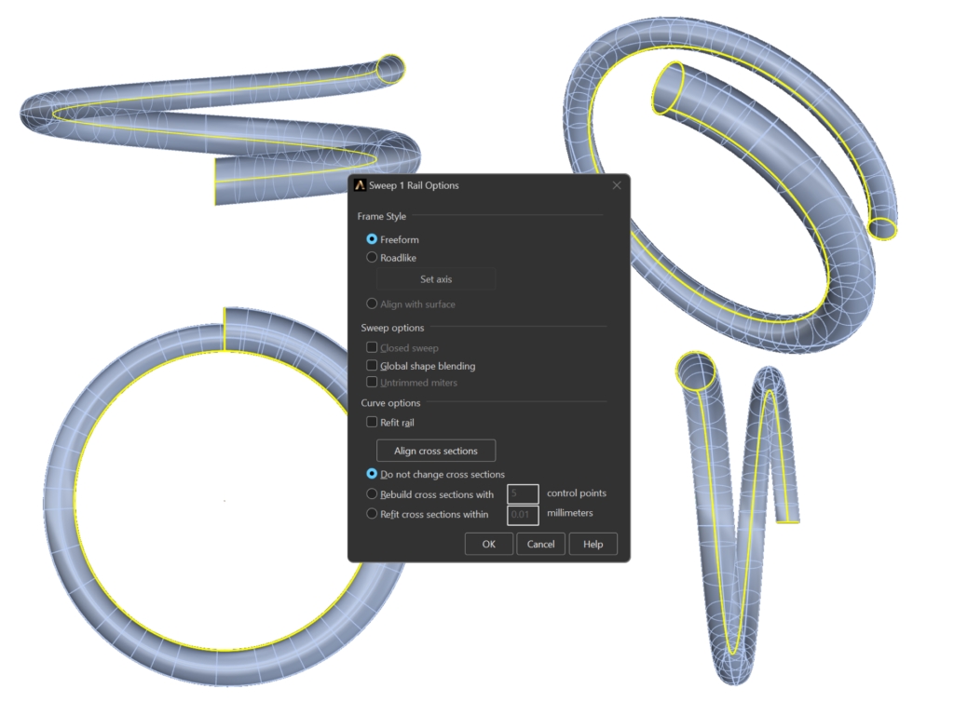Choose the Roadlike frame style

(373, 258)
